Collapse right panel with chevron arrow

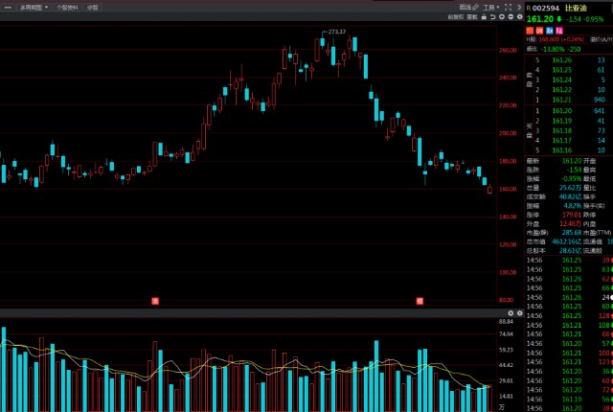519,7
